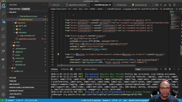Open errors and warnings count in status bar
The width and height of the screenshot is (182, 102).
click(x=31, y=100)
